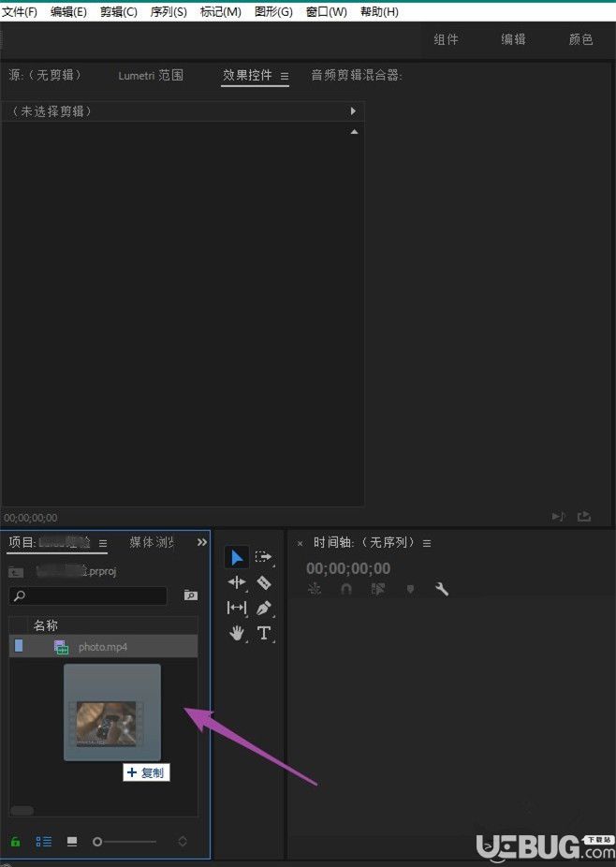
Task: Switch to the 源:(无剪辑) tab
Action: pyautogui.click(x=45, y=75)
